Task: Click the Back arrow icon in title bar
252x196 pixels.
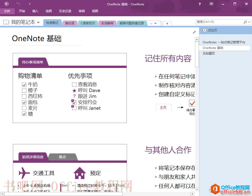Action: coord(7,4)
